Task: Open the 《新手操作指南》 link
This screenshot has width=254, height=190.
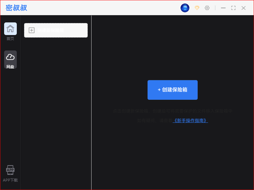Action: point(190,121)
